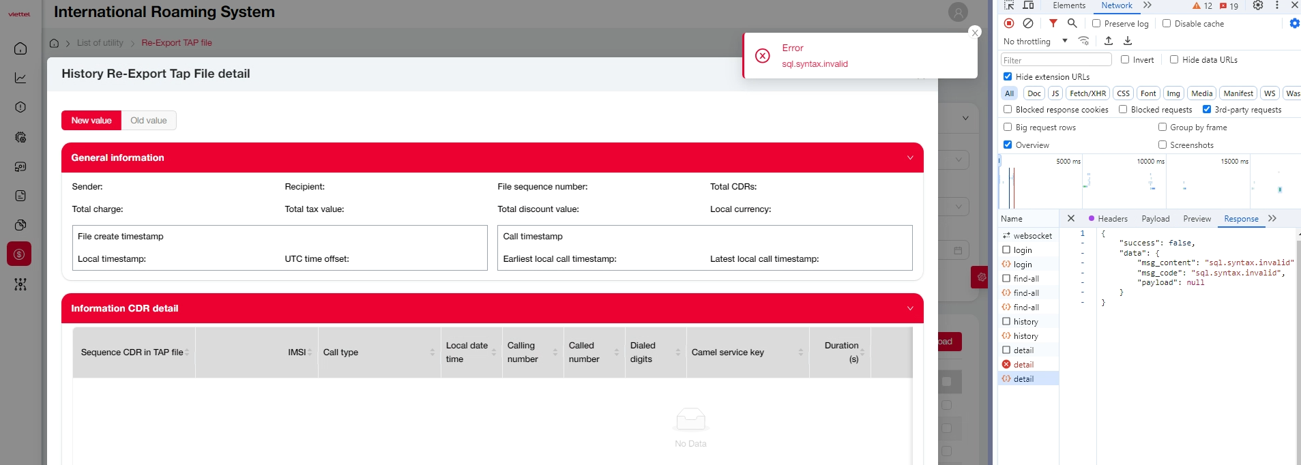Close the Error notification popup
Screen dimensions: 1301x465
point(975,32)
